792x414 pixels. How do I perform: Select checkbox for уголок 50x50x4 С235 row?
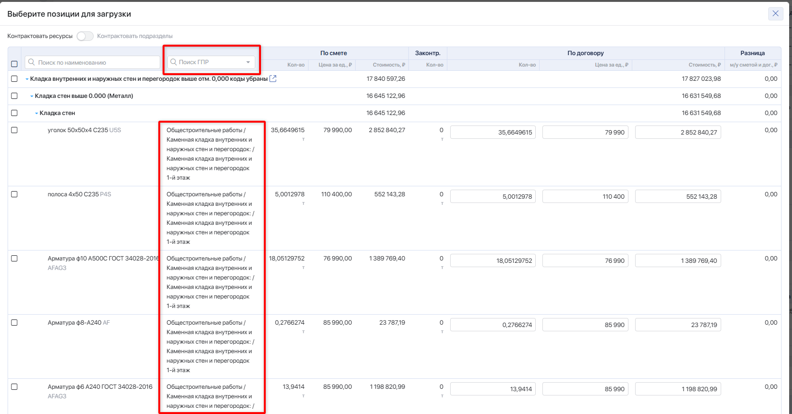tap(14, 130)
